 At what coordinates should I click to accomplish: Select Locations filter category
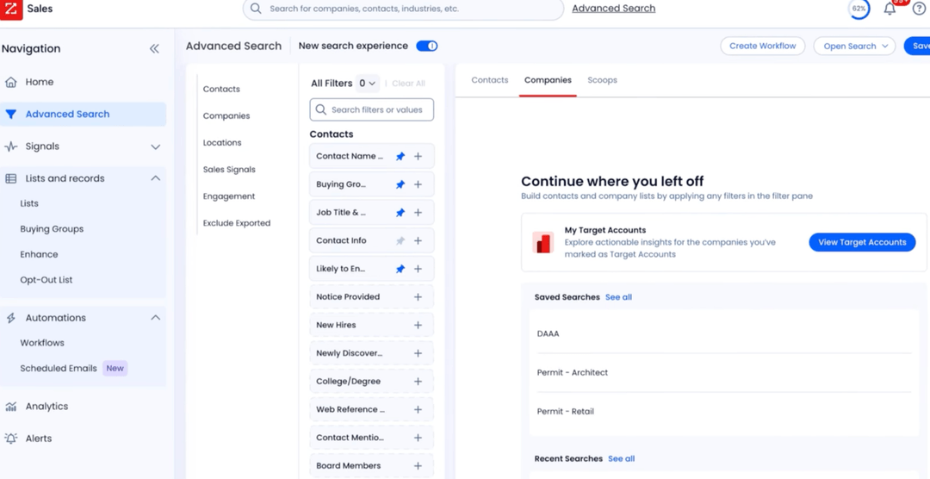(x=222, y=142)
